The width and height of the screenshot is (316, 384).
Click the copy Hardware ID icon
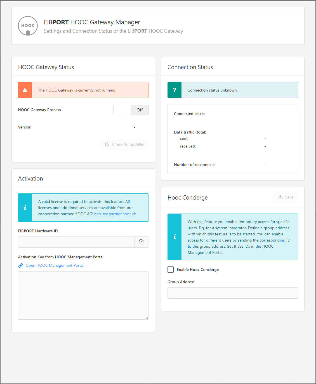click(x=142, y=242)
